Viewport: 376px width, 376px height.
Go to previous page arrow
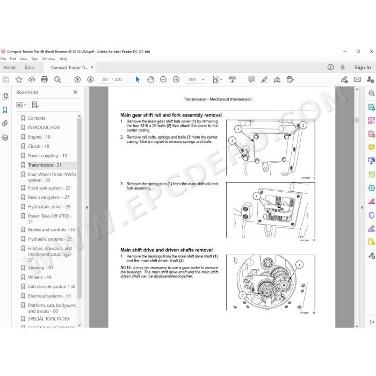(77, 79)
